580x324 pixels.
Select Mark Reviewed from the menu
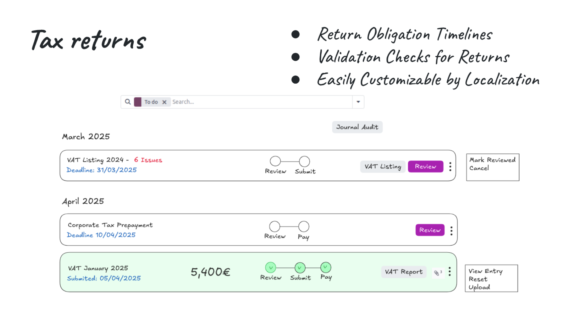coord(492,160)
